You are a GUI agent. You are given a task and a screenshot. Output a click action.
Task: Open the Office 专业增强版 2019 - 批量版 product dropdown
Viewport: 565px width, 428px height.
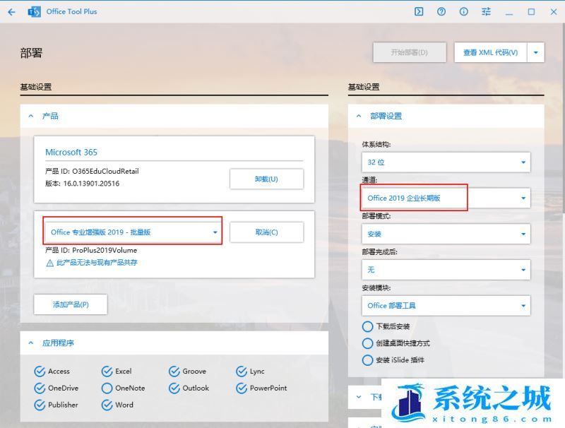(133, 232)
